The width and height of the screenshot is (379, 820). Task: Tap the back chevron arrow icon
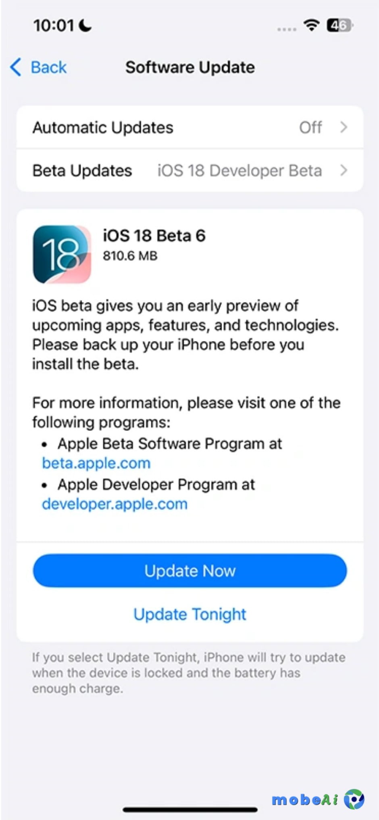pos(15,67)
